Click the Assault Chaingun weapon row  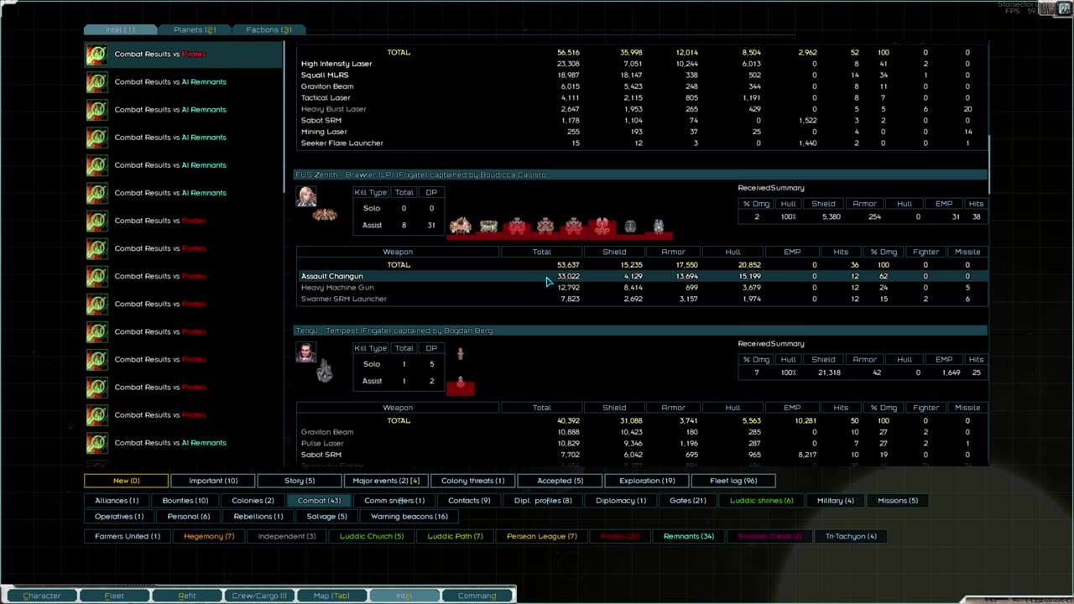tap(642, 276)
